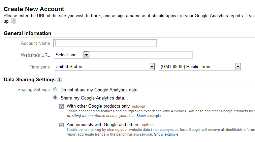
Task: Click the 'Create New Account' page heading
Action: click(x=34, y=9)
